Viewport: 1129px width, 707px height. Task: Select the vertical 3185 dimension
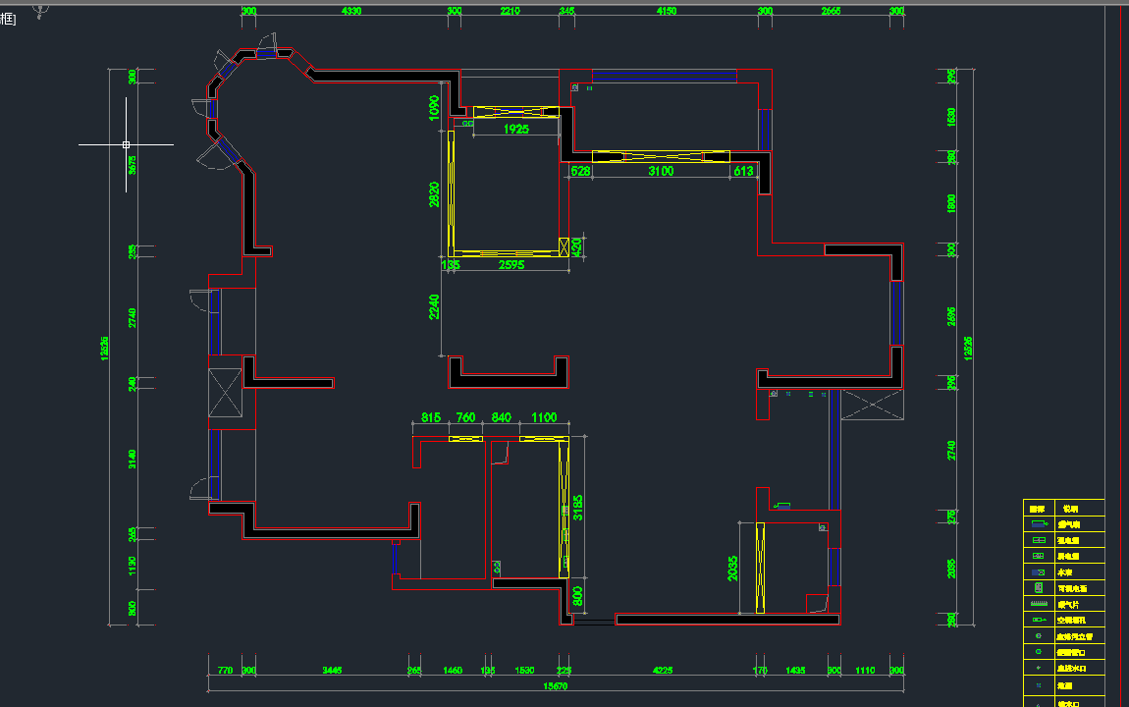[577, 508]
